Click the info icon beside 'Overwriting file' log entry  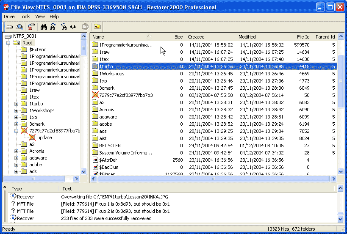13,196
